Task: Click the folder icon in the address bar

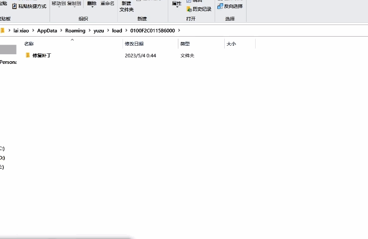Action: click(x=2, y=30)
